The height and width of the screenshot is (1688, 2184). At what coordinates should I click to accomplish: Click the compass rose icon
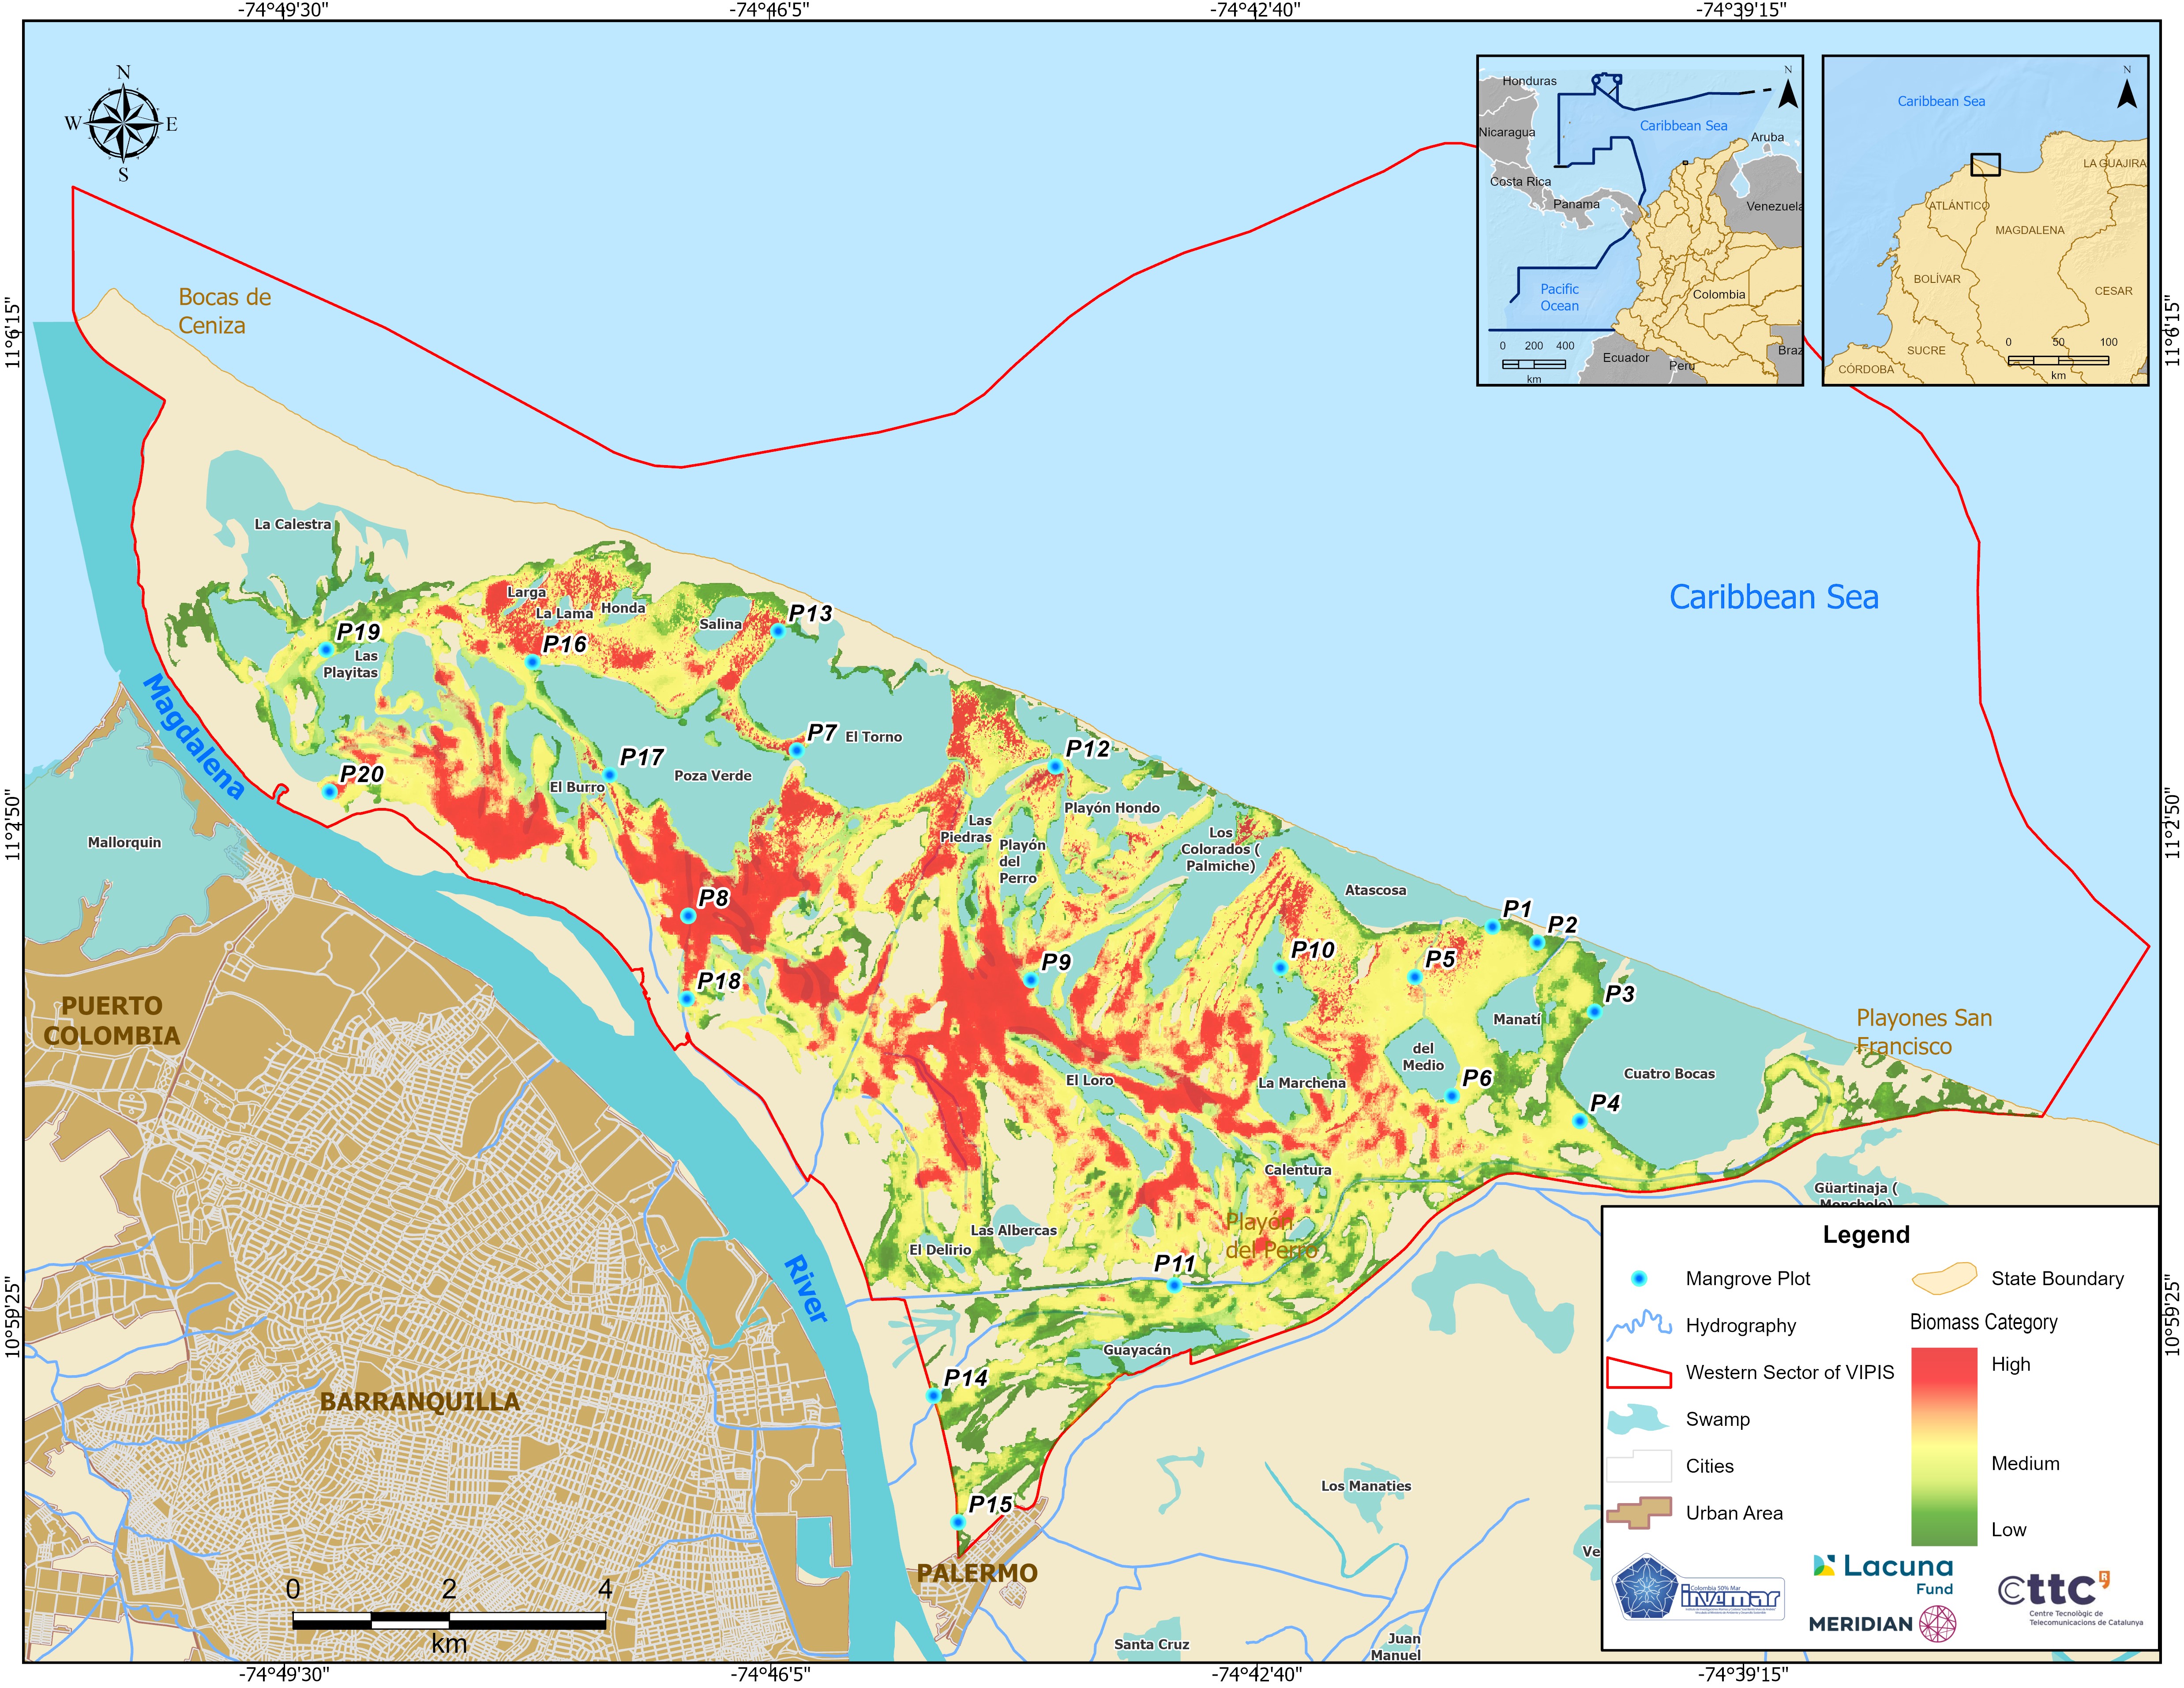123,124
